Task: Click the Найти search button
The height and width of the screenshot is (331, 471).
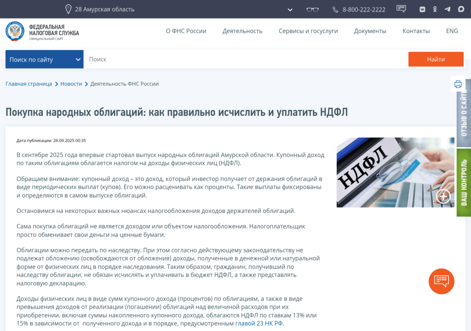Action: [x=436, y=59]
